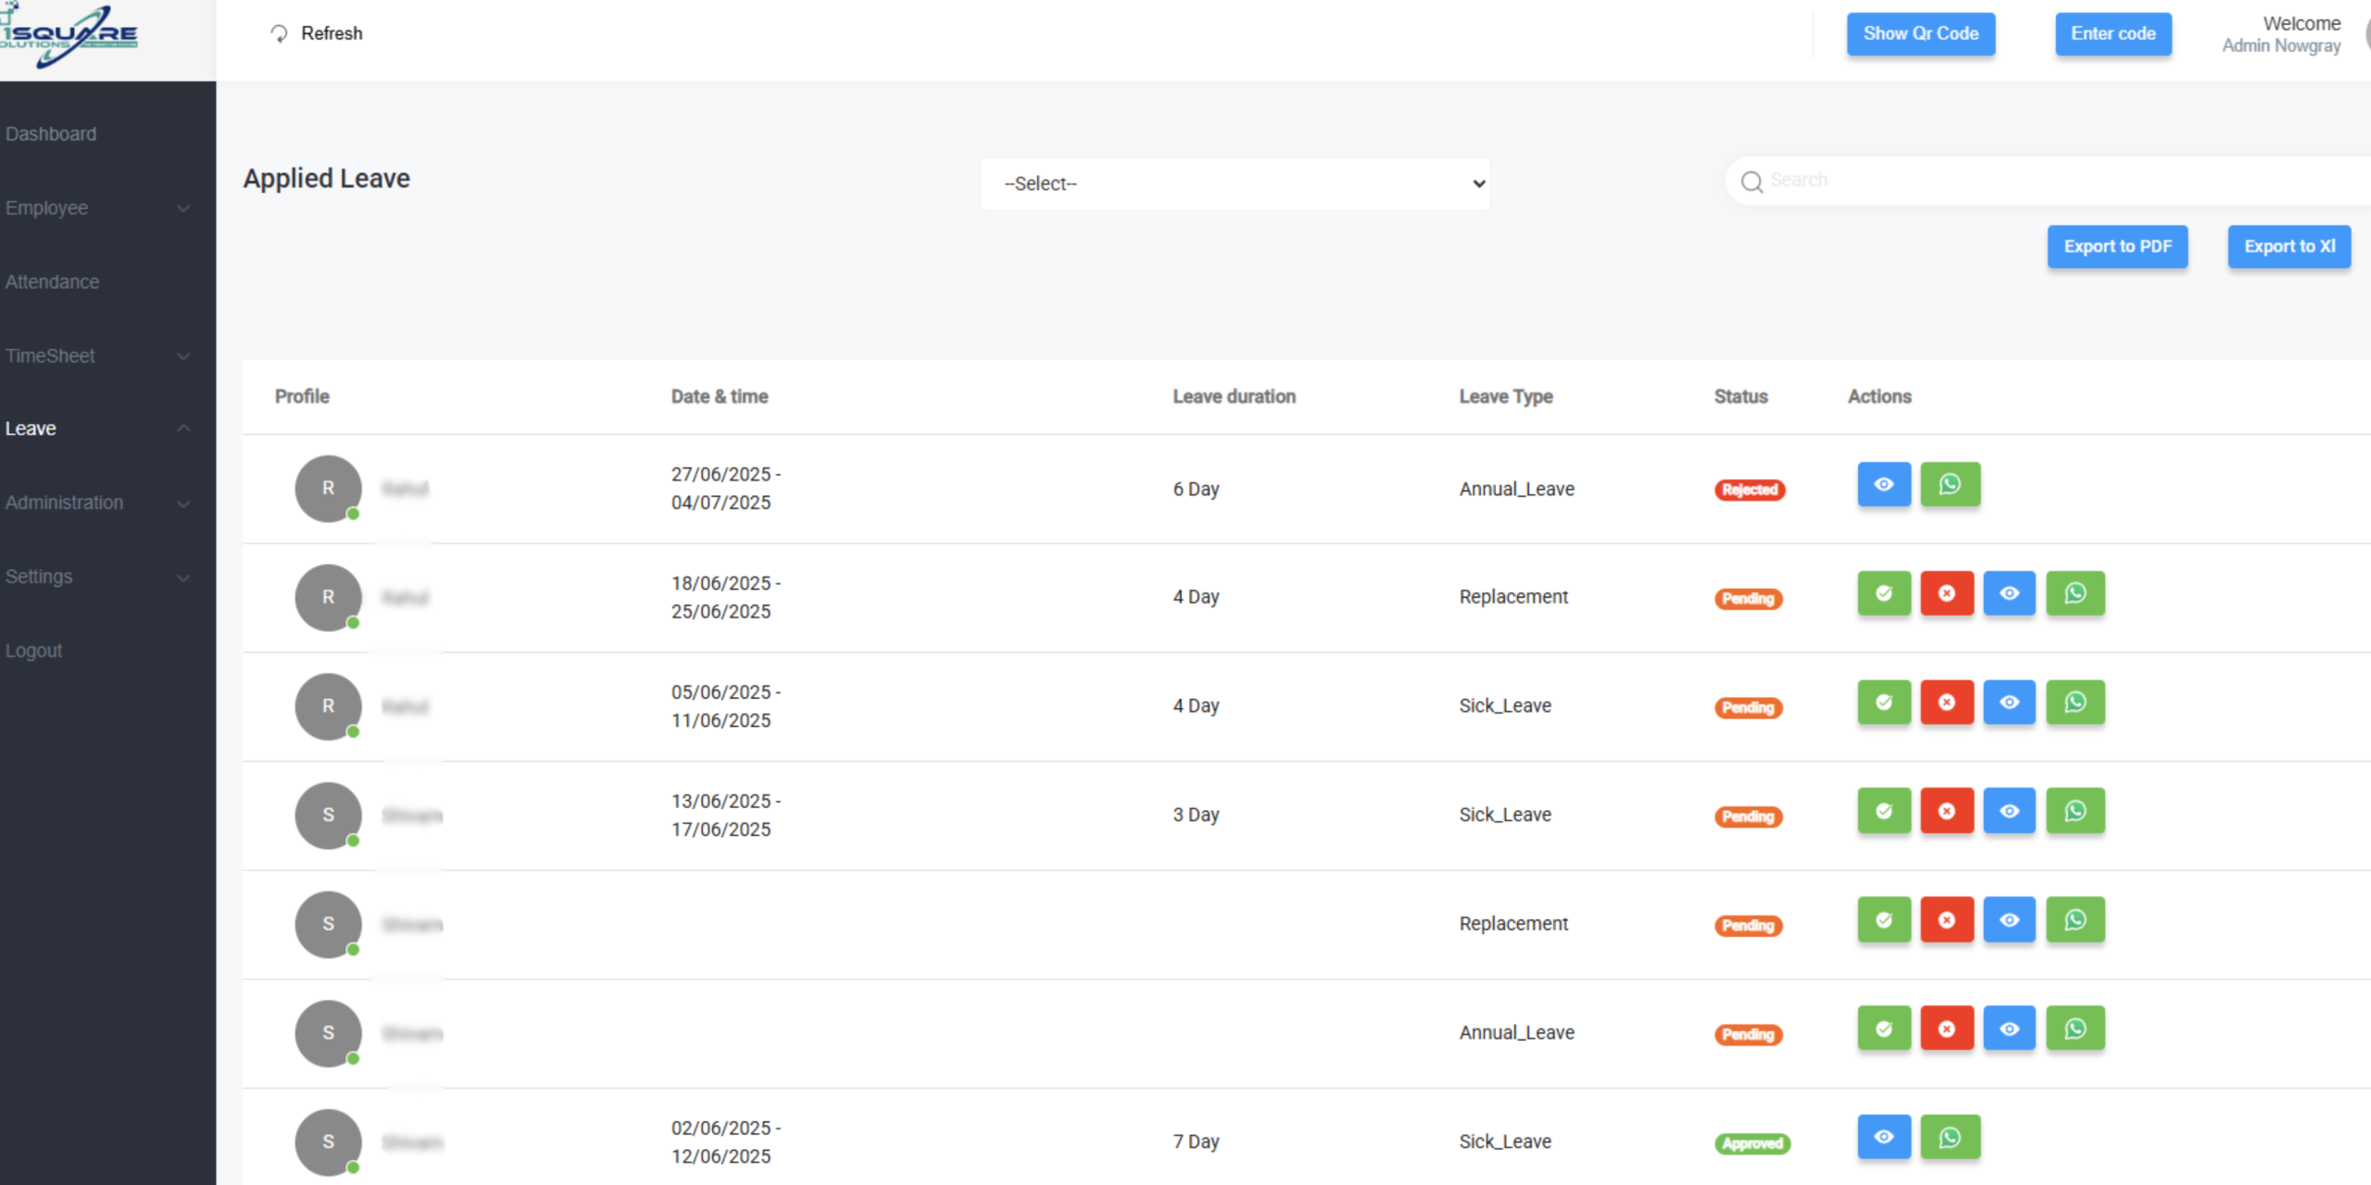
Task: Reject the 05/06/2025 Sick_Leave request
Action: (1946, 703)
